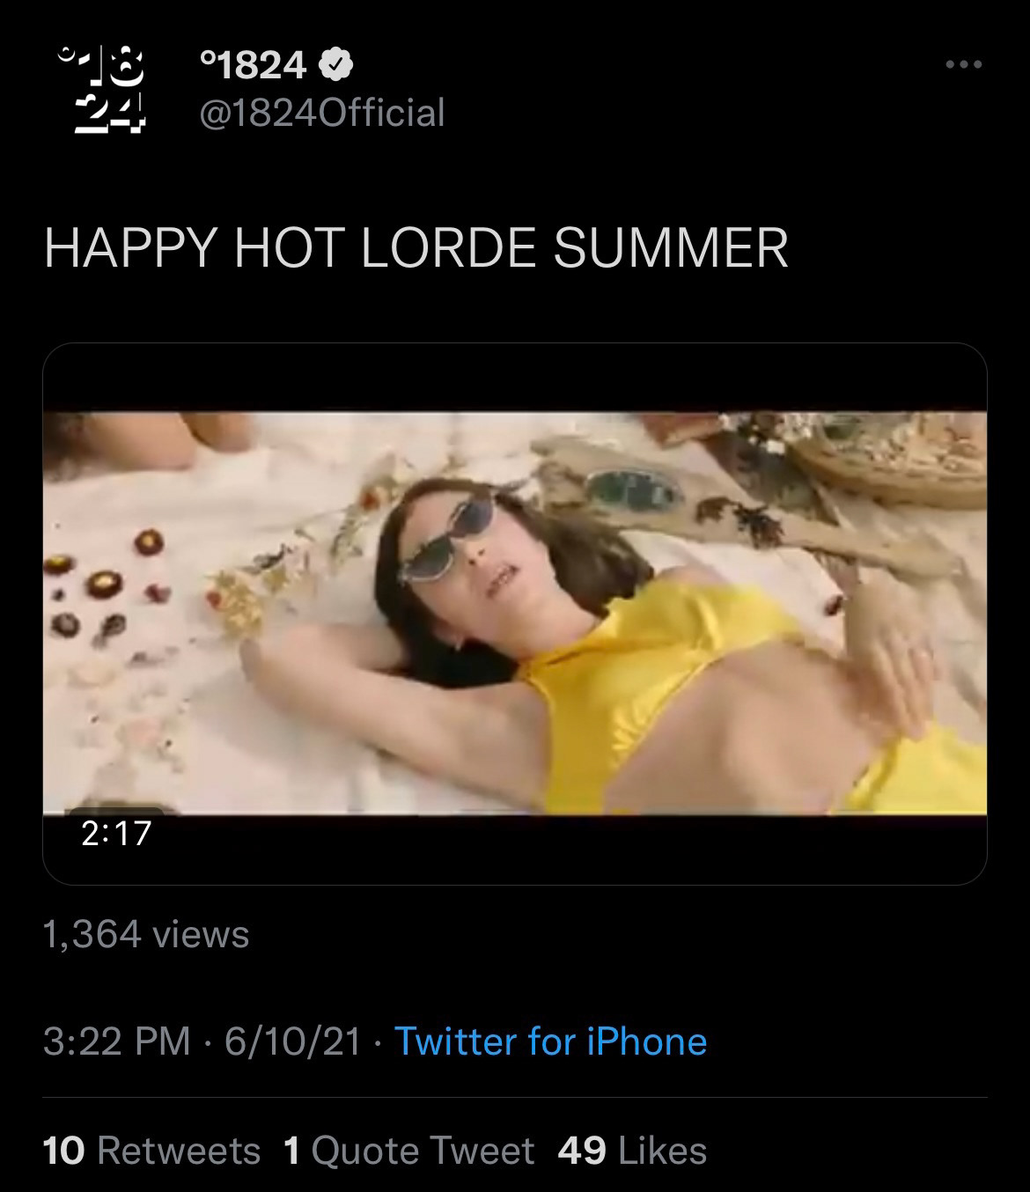Image resolution: width=1030 pixels, height=1192 pixels.
Task: Click the black bar above the video
Action: 515,377
